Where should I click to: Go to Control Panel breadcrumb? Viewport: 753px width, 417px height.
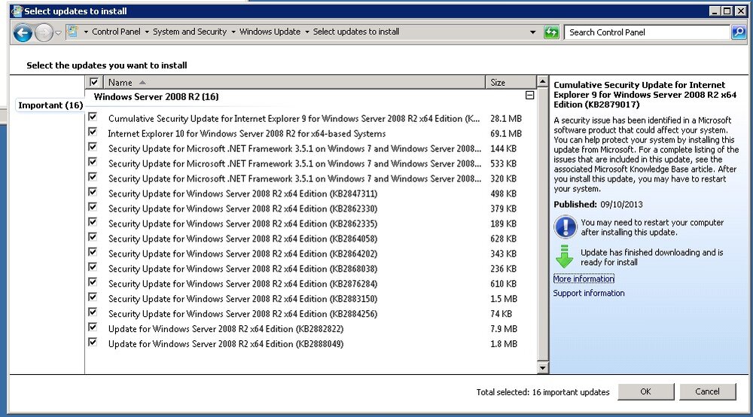click(116, 32)
